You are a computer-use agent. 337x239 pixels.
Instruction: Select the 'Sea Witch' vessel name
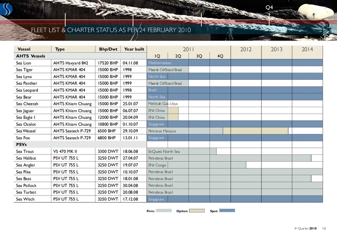[25, 199]
